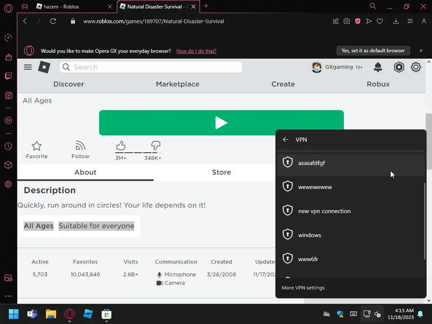
Task: Open Discover page in Roblox
Action: [69, 84]
